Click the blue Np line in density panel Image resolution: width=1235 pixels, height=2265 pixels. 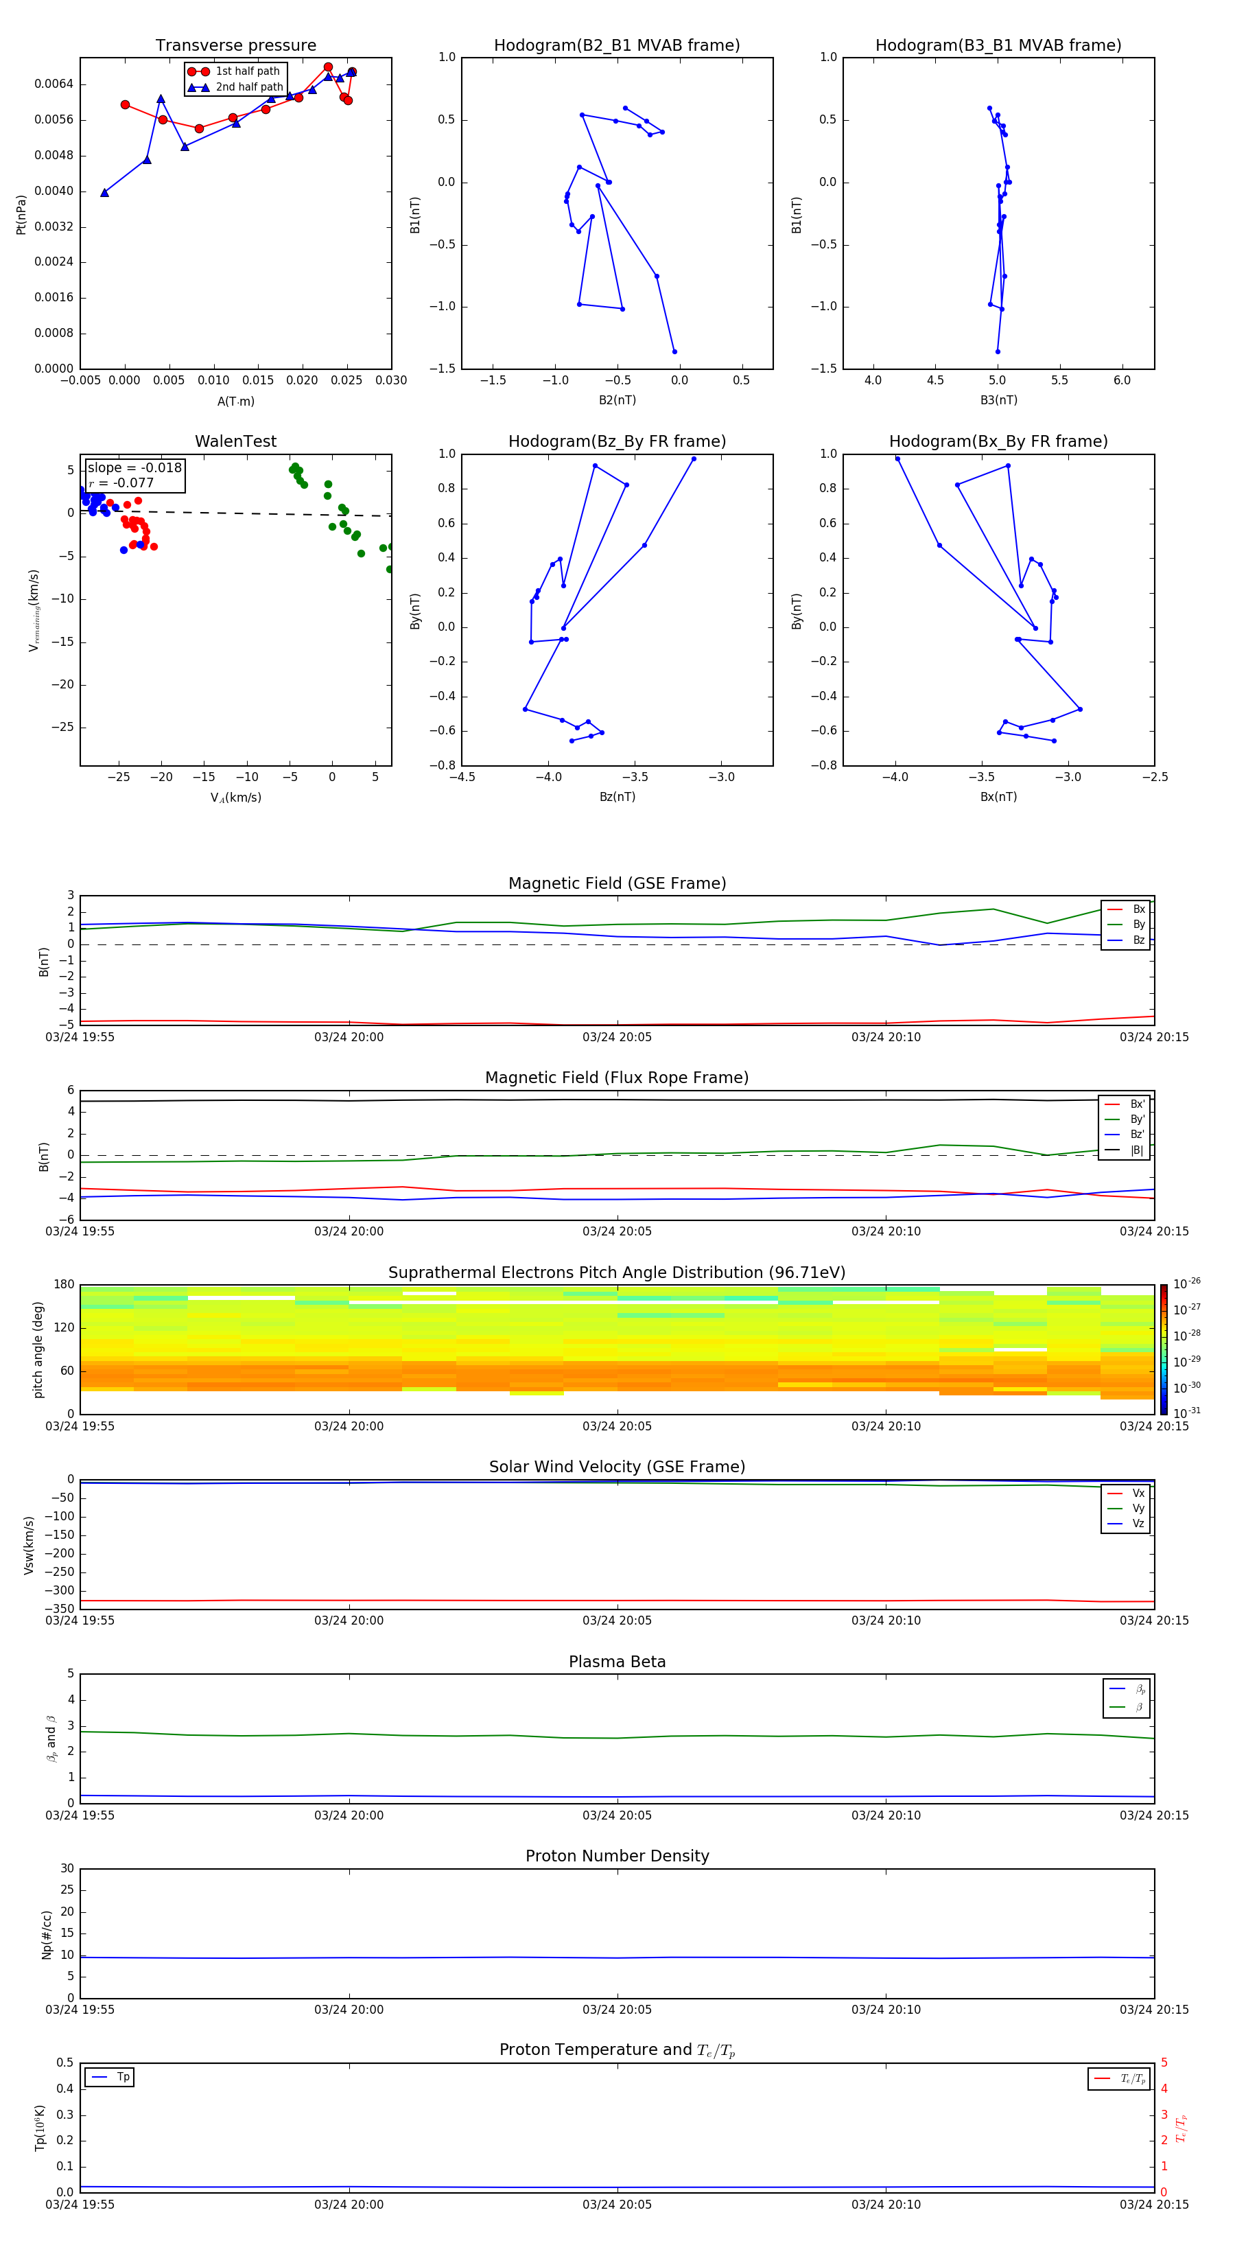[617, 1958]
